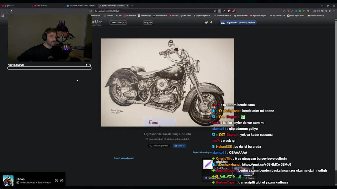
Task: Open the VPN shield icon in toolbar
Action: (330, 11)
